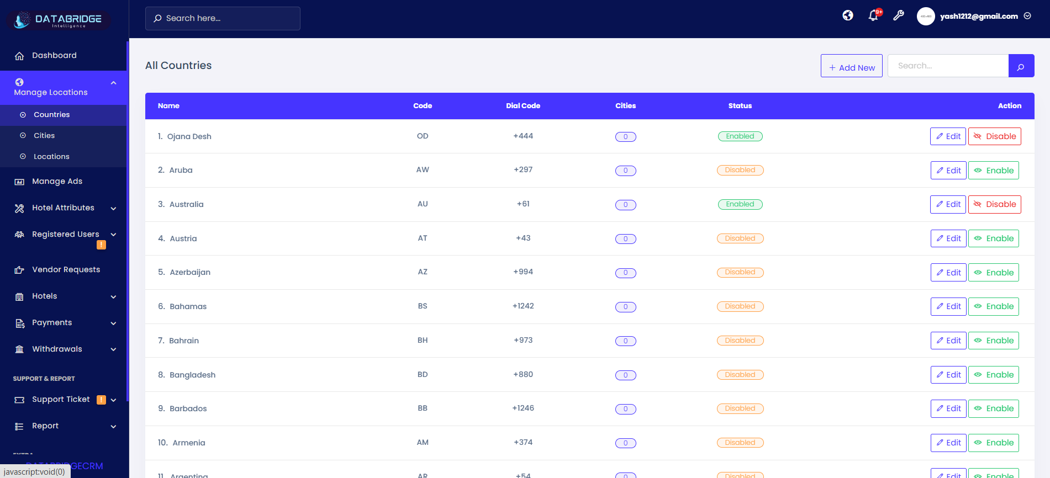
Task: Enable Azerbaijan country
Action: click(x=993, y=273)
